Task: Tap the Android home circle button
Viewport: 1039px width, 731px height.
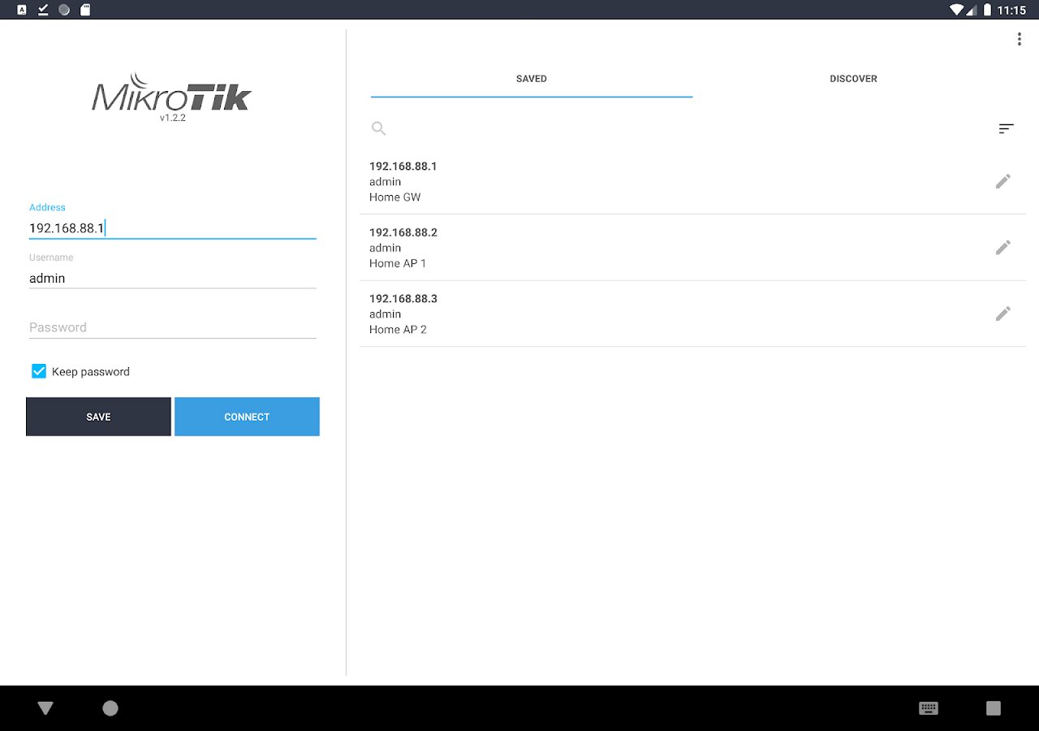Action: coord(110,708)
